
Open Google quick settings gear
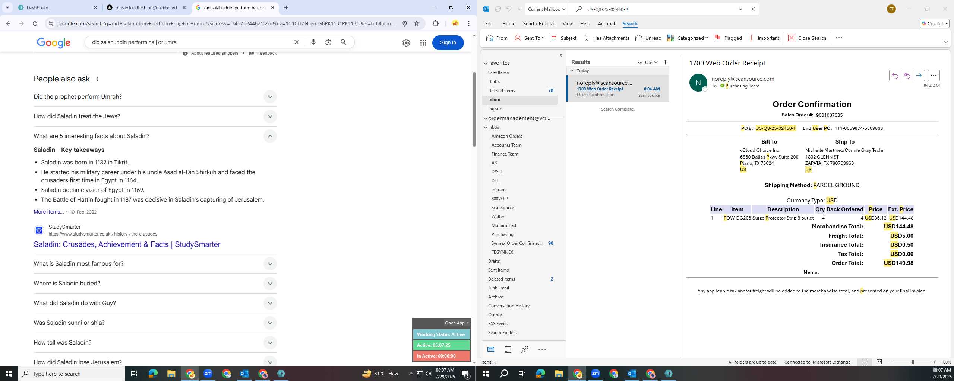click(406, 43)
